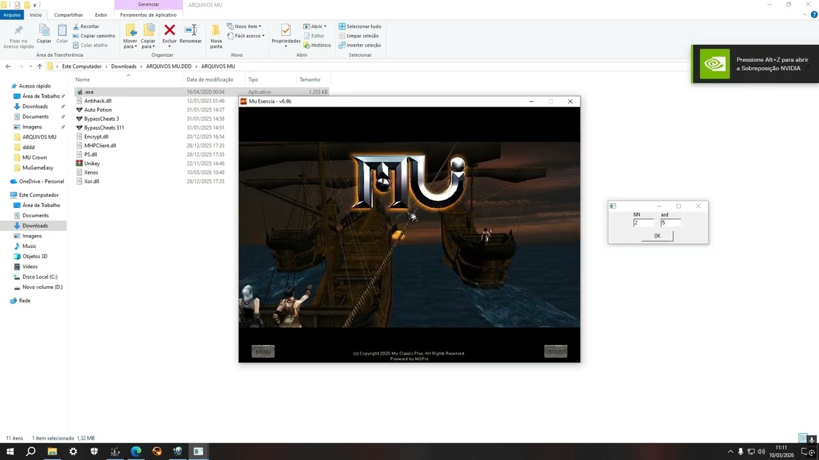Viewport: 819px width, 460px height.
Task: Select the Auto Potion file
Action: [x=98, y=110]
